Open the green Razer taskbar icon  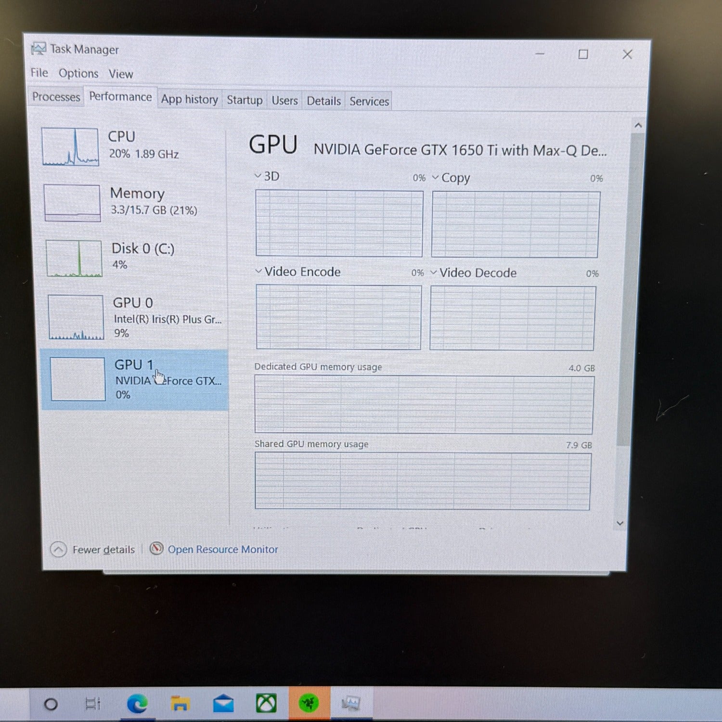pos(309,703)
